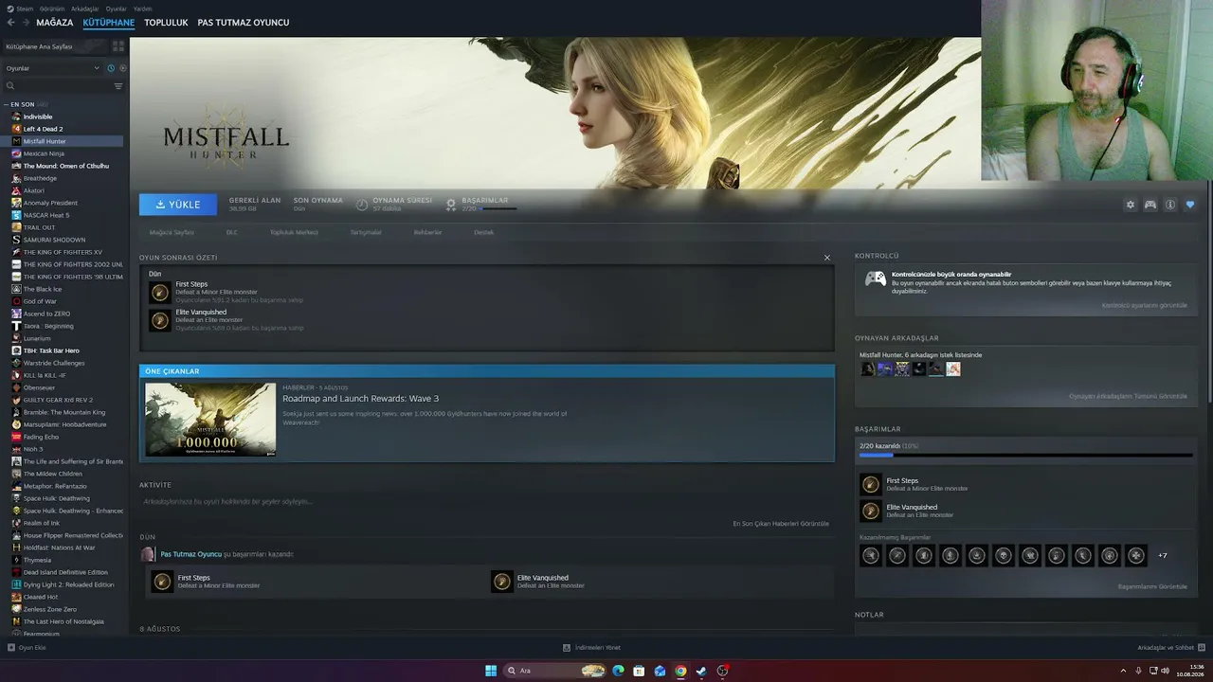Open Roadmap and Launch Rewards news thumbnail
This screenshot has height=682, width=1213.
point(210,420)
